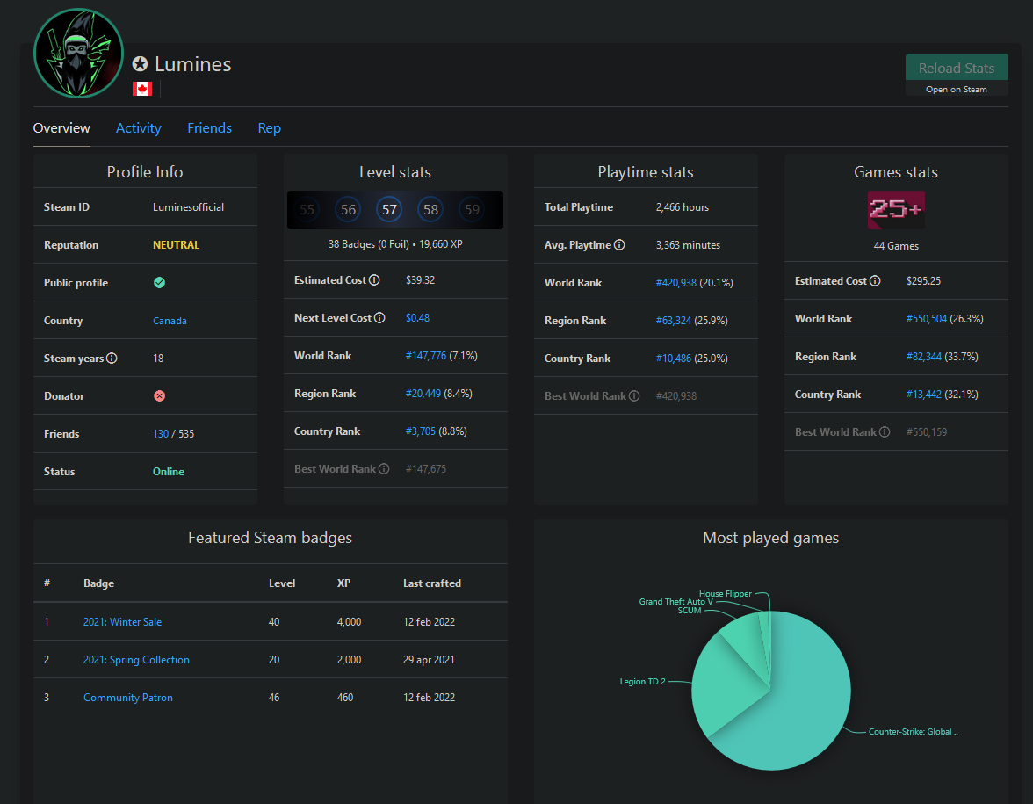Click the green Public profile checkmark
Viewport: 1033px width, 804px height.
coord(160,283)
